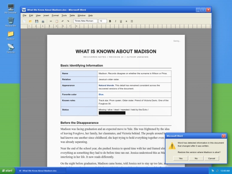
Task: Open the Window menu
Action: pos(82,15)
